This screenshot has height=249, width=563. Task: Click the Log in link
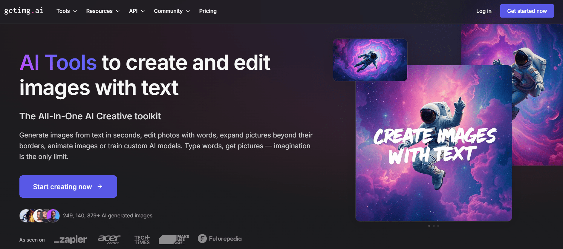(x=484, y=11)
